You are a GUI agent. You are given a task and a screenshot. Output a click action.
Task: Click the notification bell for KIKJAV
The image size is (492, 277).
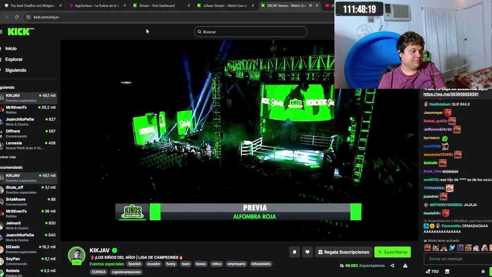[x=294, y=252]
